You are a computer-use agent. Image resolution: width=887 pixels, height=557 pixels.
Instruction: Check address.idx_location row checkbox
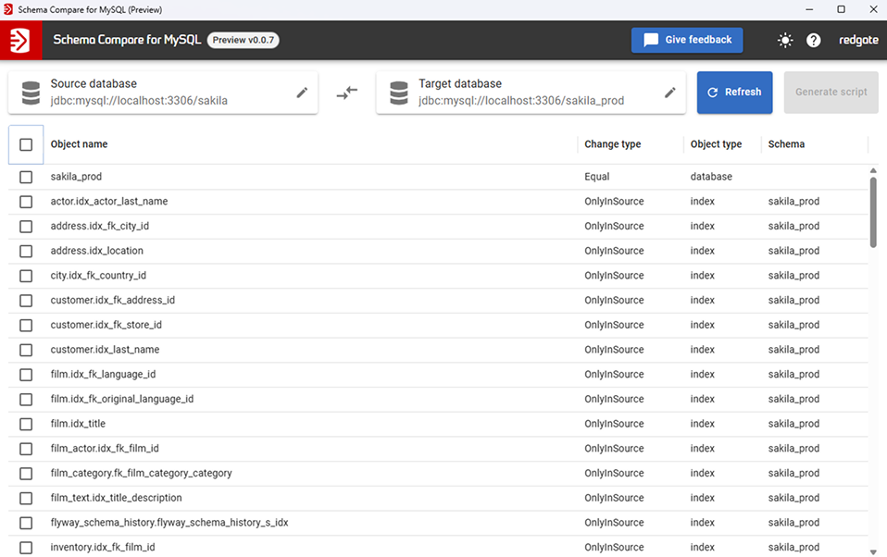point(26,251)
